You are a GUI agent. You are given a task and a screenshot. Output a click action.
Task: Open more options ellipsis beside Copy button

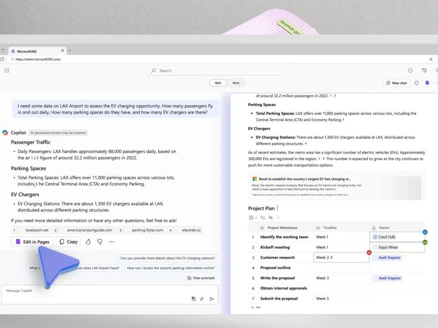pos(111,242)
